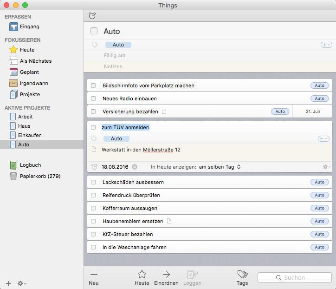Open the Tags toolbar button
The height and width of the screenshot is (289, 336).
pyautogui.click(x=242, y=278)
